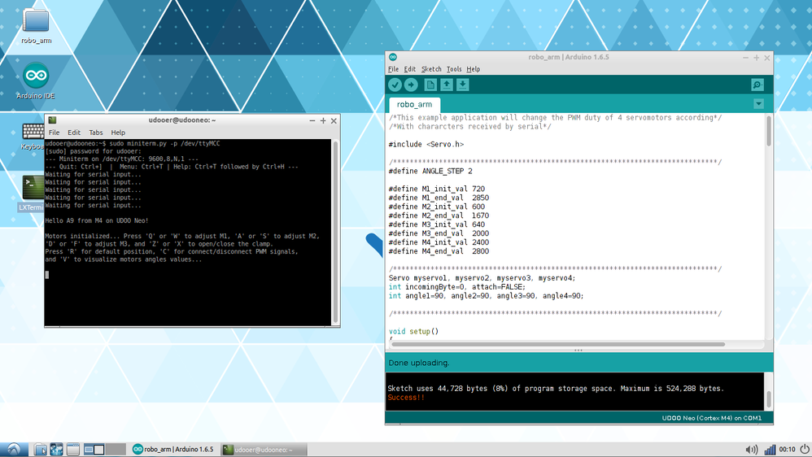The height and width of the screenshot is (457, 812).
Task: Open the Arduino Edit menu
Action: 409,69
